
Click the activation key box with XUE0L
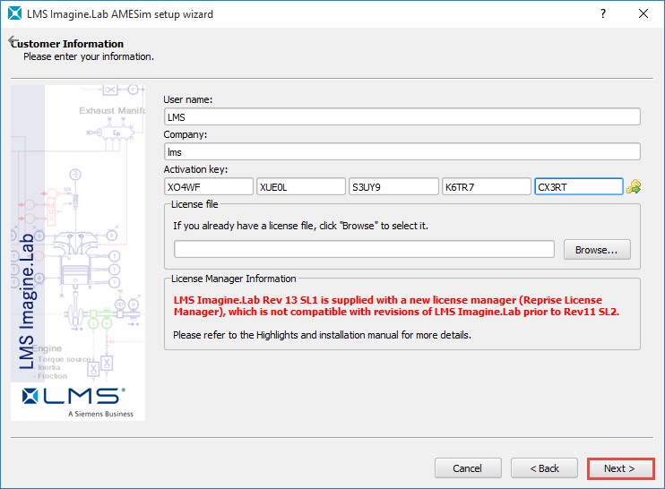(x=301, y=186)
